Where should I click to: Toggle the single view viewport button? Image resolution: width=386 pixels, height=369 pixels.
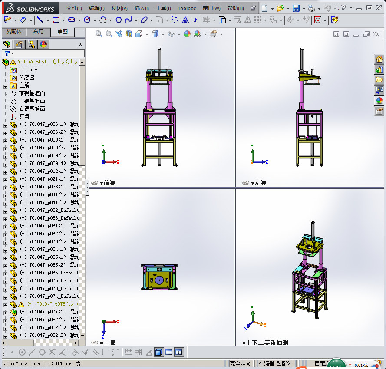159,352
